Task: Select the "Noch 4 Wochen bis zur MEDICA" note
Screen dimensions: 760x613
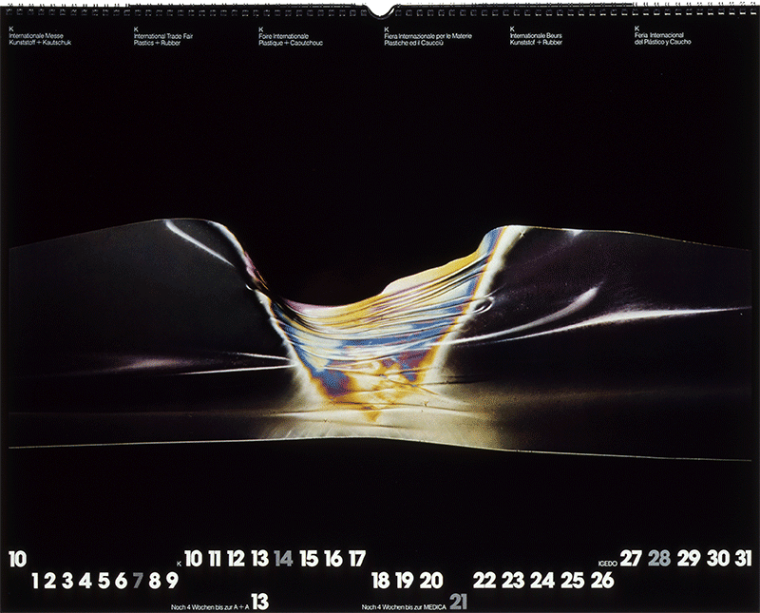Action: pos(404,606)
